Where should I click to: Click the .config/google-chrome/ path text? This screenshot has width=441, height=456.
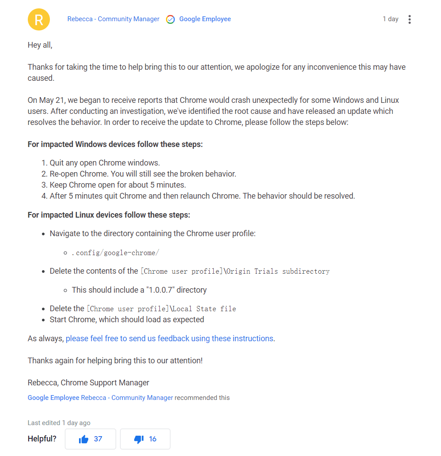click(115, 253)
